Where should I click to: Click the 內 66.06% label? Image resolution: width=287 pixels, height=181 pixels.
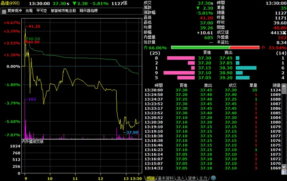[155, 48]
